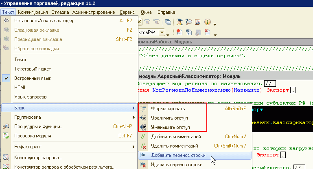Screen dimensions: 313x169
Task: Open the Текст menu in menu bar
Action: click(x=8, y=12)
